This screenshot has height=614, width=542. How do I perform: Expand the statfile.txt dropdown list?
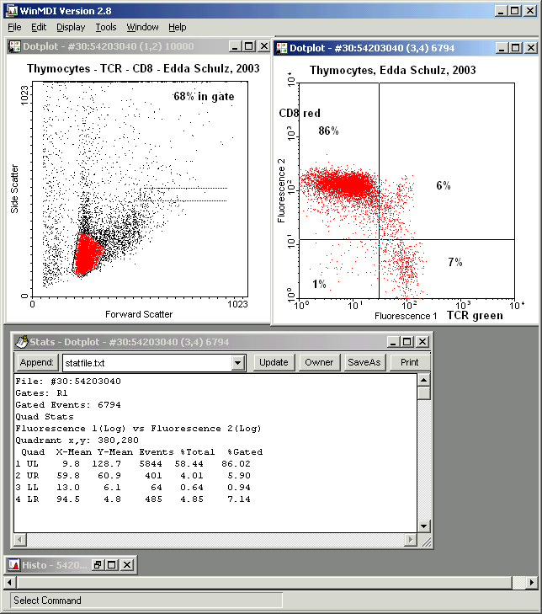pos(238,363)
